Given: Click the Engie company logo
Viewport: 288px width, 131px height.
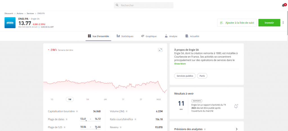Looking at the screenshot, I should (10, 23).
